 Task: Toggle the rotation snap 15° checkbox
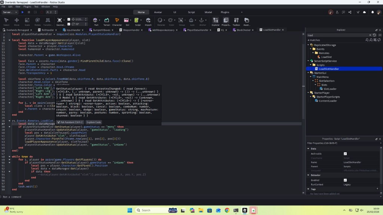(x=70, y=24)
